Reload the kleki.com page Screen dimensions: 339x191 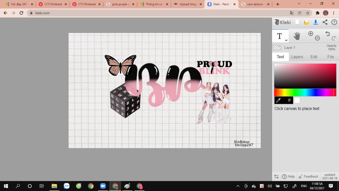click(x=21, y=13)
